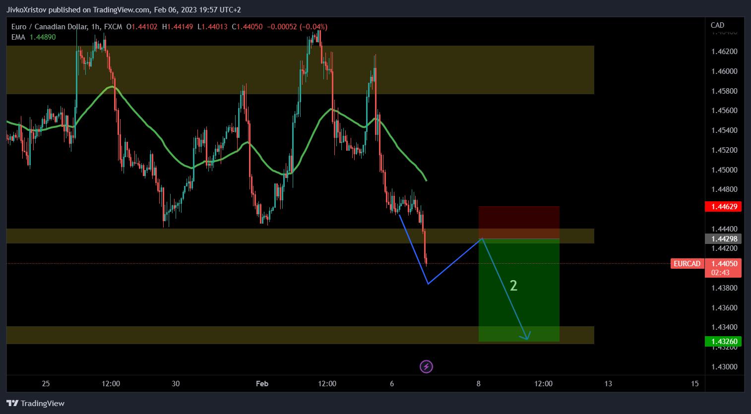Click the EURCAD symbol price tag

point(687,264)
